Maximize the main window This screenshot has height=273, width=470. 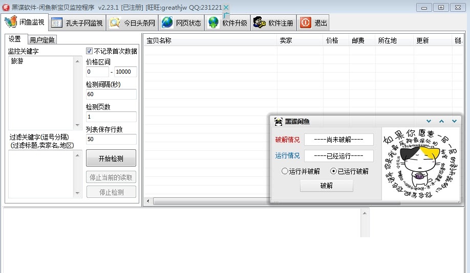(x=441, y=8)
